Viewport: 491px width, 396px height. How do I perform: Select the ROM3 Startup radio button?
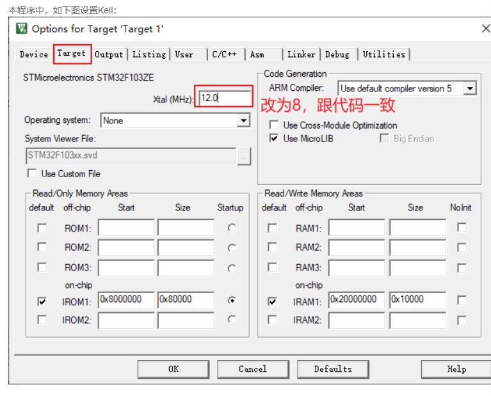click(x=232, y=269)
